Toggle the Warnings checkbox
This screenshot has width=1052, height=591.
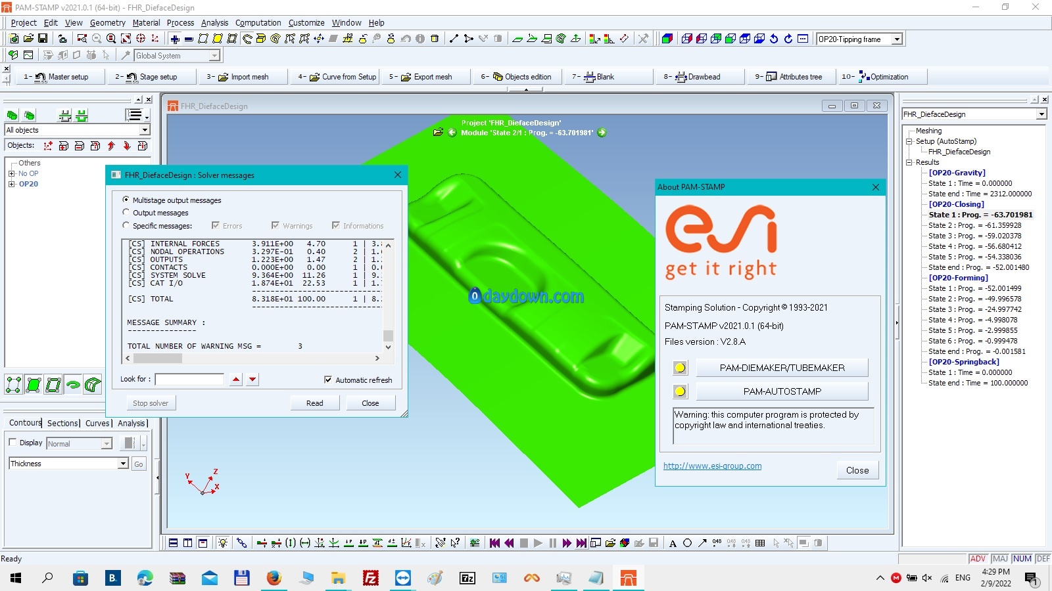[x=275, y=225]
